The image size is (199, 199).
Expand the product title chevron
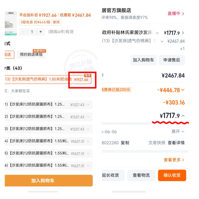pyautogui.click(x=157, y=33)
